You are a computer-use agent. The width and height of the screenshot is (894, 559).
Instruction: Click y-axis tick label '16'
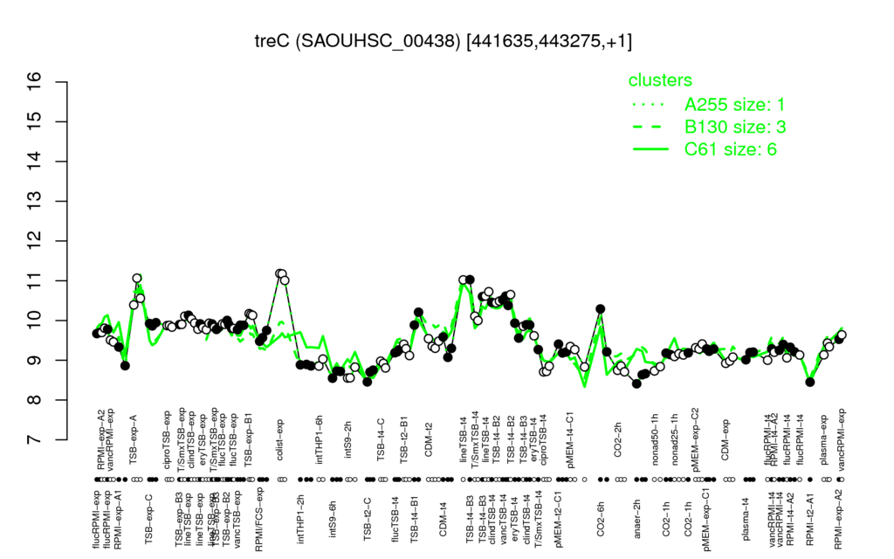34,82
